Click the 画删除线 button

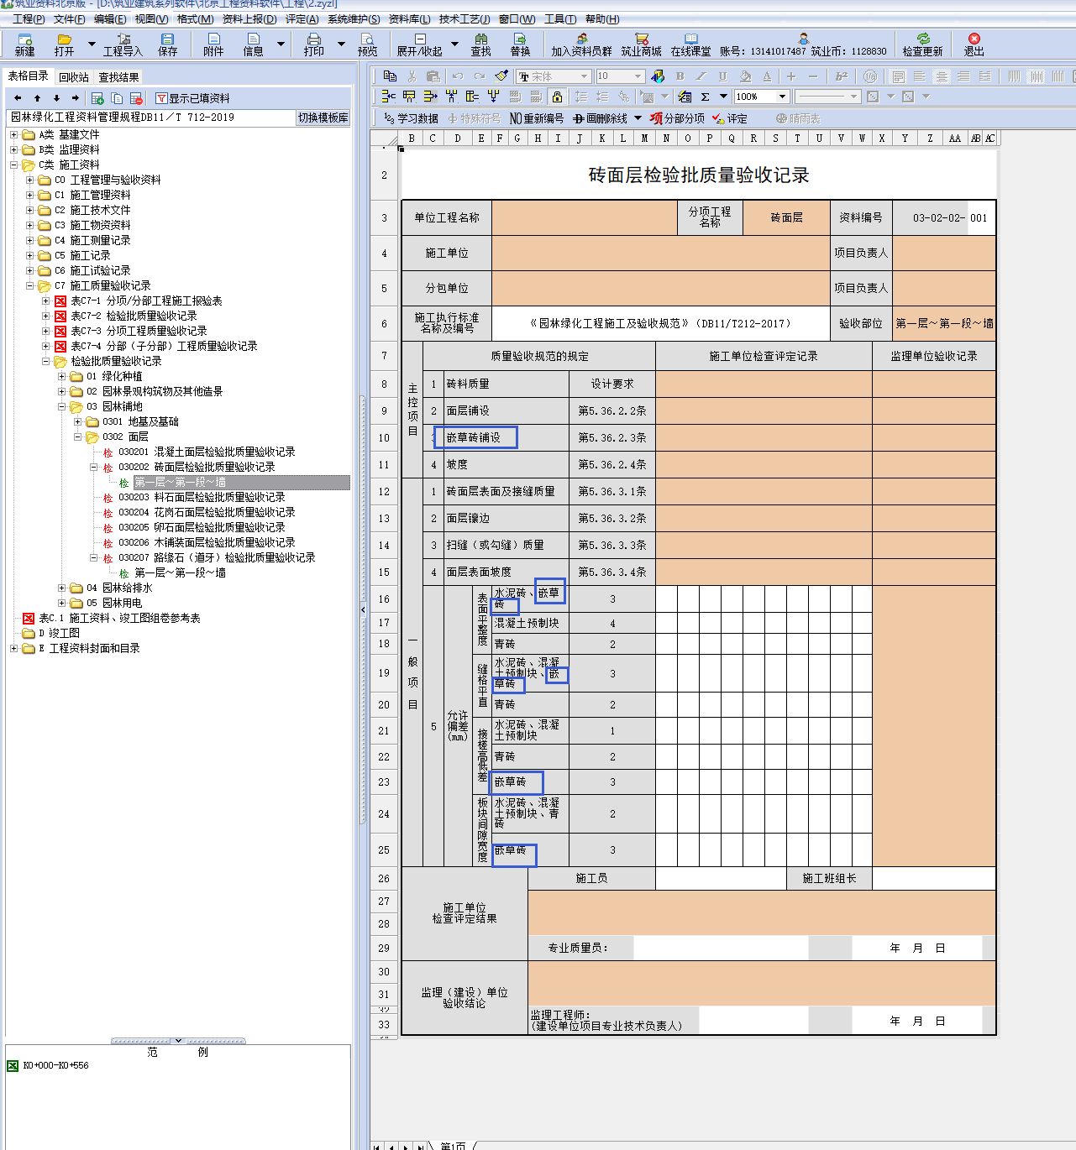point(600,118)
